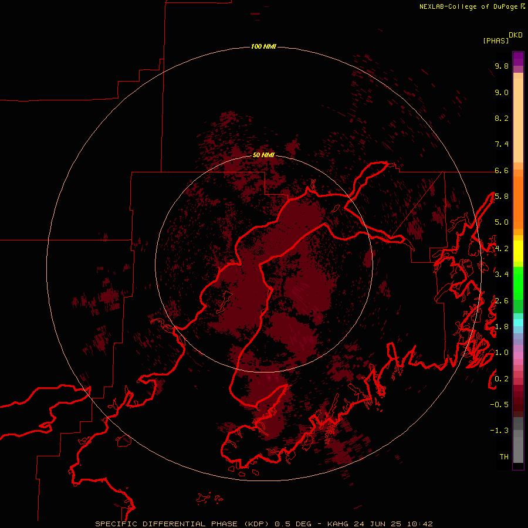Viewport: 528px width, 528px height.
Task: Click the 100 NMI range ring label
Action: click(x=263, y=46)
